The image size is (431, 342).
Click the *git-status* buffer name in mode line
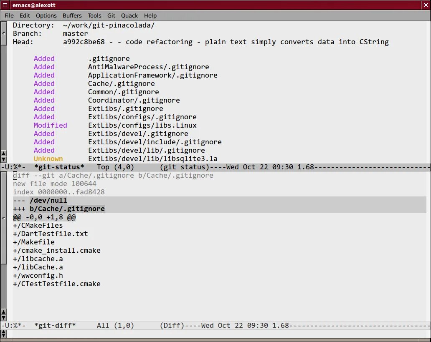(59, 167)
